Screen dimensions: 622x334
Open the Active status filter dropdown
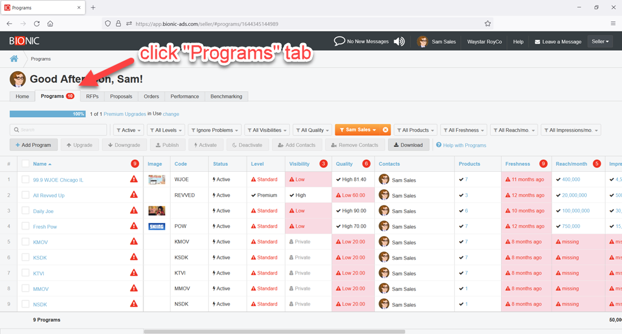coord(129,130)
